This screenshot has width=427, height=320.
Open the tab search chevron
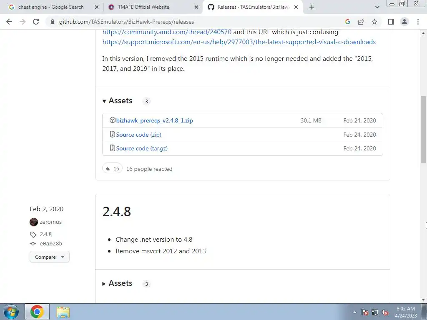click(377, 7)
